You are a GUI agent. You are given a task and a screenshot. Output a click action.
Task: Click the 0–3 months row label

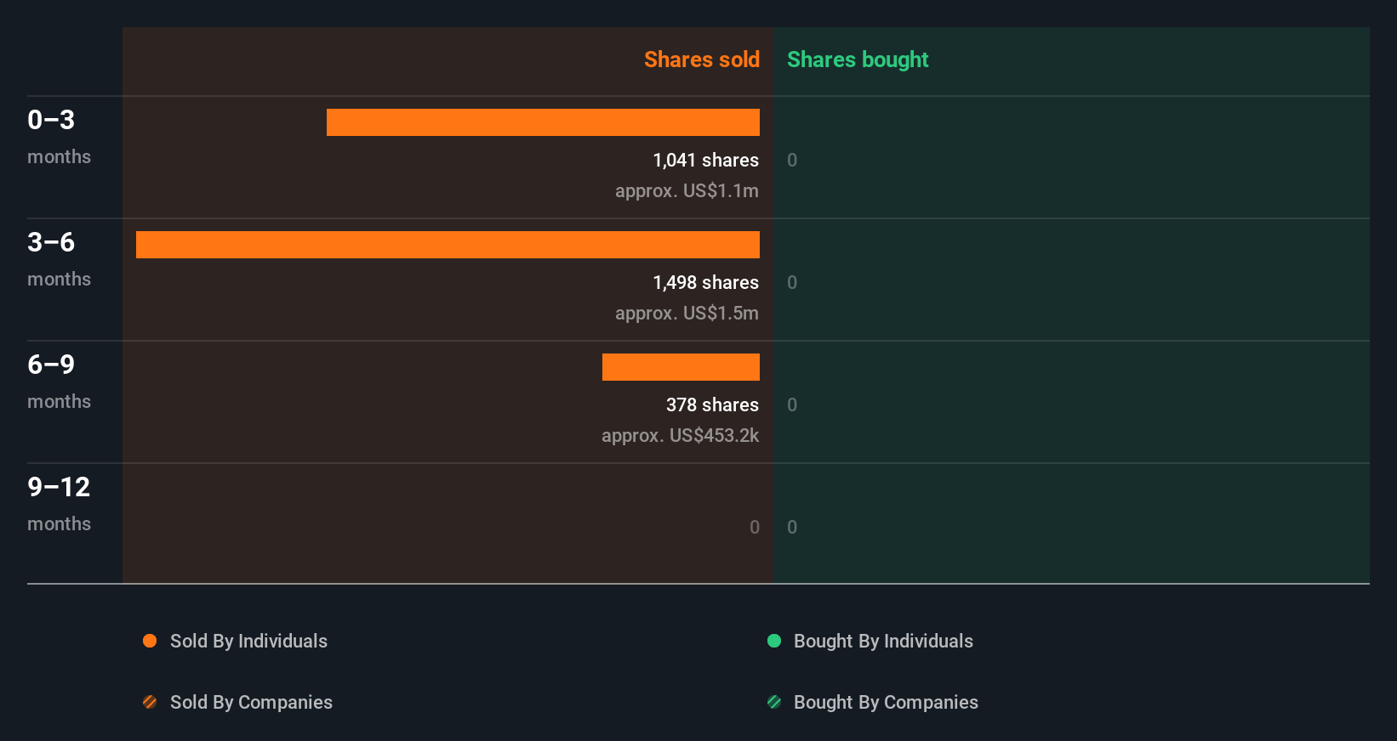(x=59, y=136)
